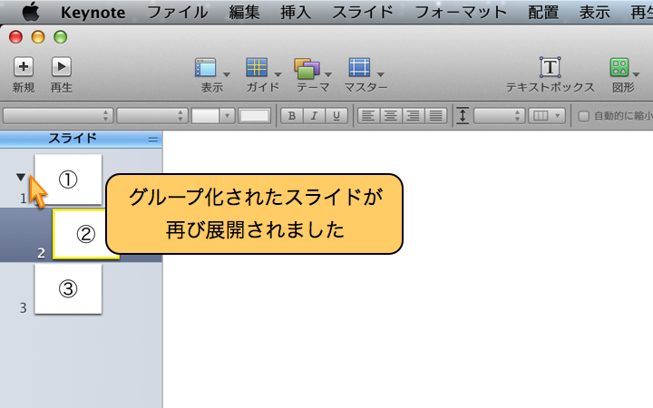653x408 pixels.
Task: Close the Keynote window with red button
Action: [x=15, y=37]
